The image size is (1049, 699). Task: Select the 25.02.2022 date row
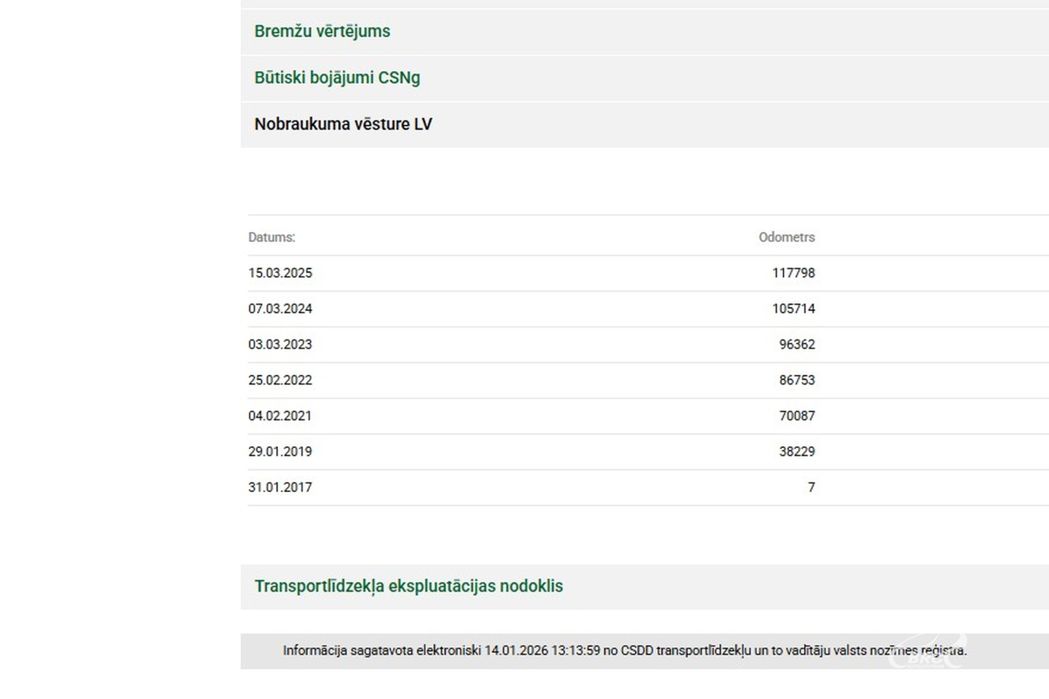coord(280,380)
